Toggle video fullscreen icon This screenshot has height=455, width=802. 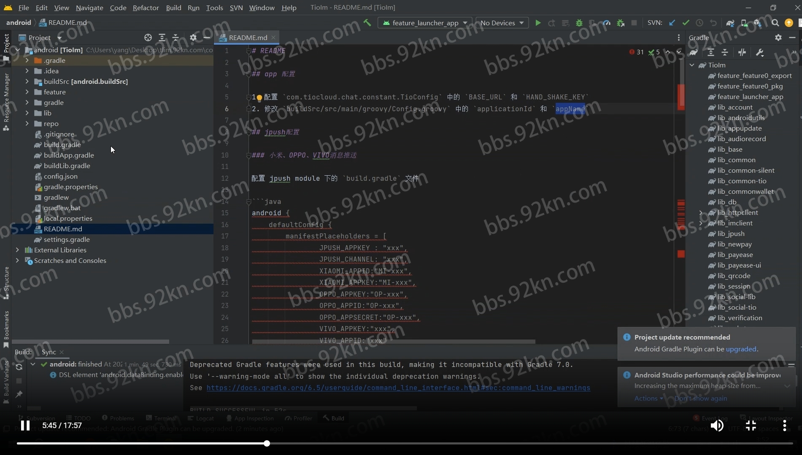tap(751, 426)
